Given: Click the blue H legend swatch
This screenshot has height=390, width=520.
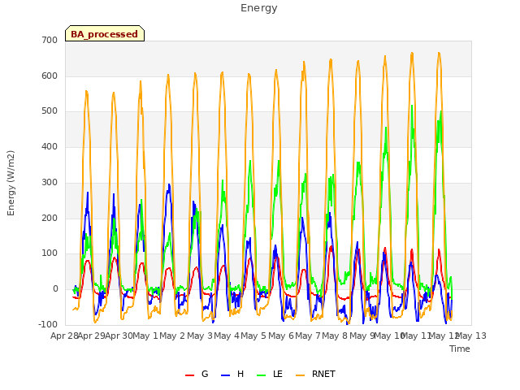Looking at the screenshot, I should 225,375.
